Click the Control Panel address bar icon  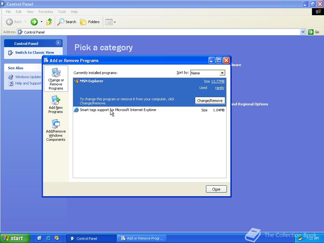click(20, 32)
